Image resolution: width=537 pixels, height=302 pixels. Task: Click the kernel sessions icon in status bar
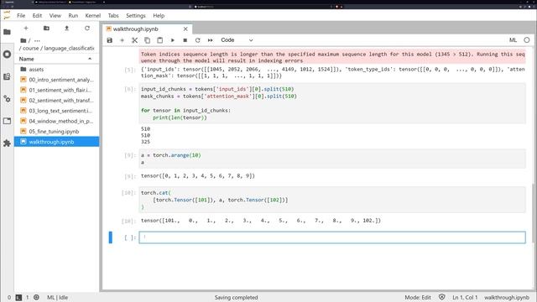[x=36, y=298]
